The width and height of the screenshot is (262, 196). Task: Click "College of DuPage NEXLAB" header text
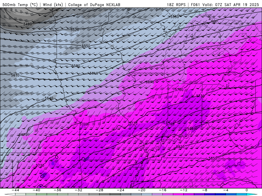pyautogui.click(x=94, y=5)
